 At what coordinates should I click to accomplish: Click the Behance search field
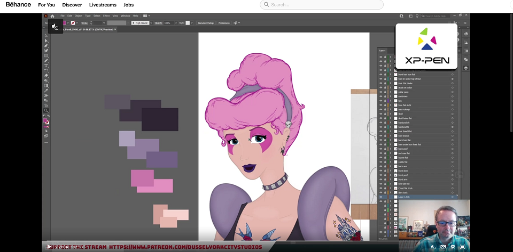click(322, 5)
